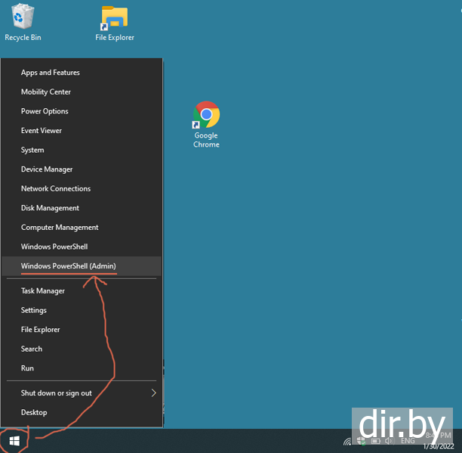Open Mobility Center from menu
Screen dimensions: 462x453
pos(82,92)
